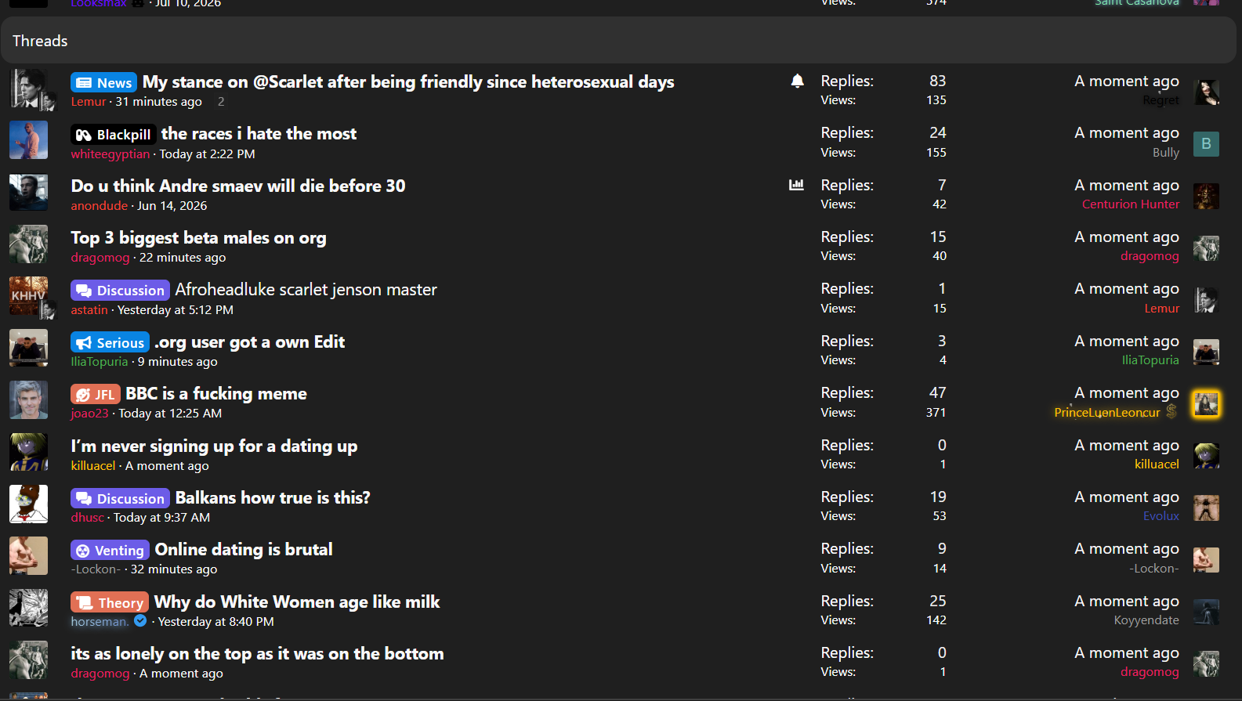The height and width of the screenshot is (701, 1242).
Task: Click the dollar icon beside PrinceLuenLeoncur
Action: pyautogui.click(x=1171, y=411)
